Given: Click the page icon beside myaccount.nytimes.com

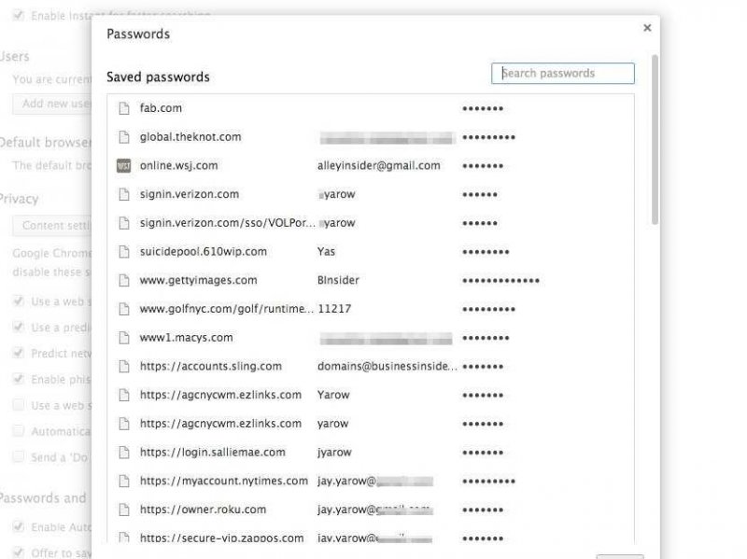Looking at the screenshot, I should click(123, 482).
